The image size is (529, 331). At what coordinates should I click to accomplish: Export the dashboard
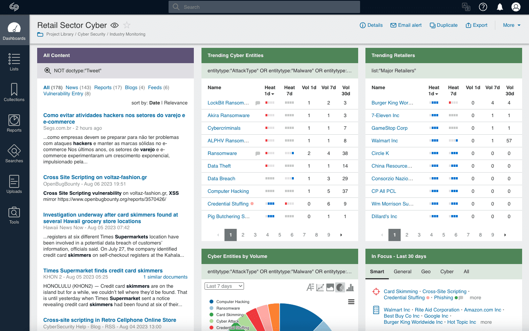coord(477,25)
